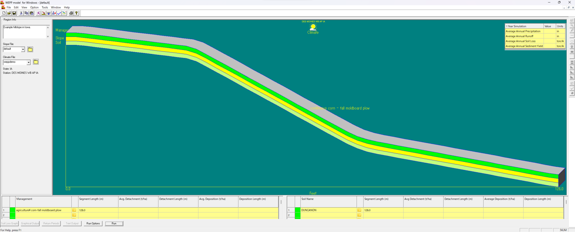This screenshot has height=232, width=575.
Task: Click the Save disk icon in toolbar
Action: [14, 13]
